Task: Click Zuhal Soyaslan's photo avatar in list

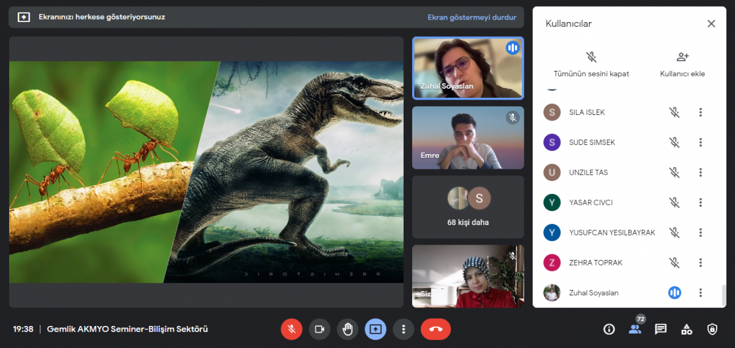Action: point(552,293)
